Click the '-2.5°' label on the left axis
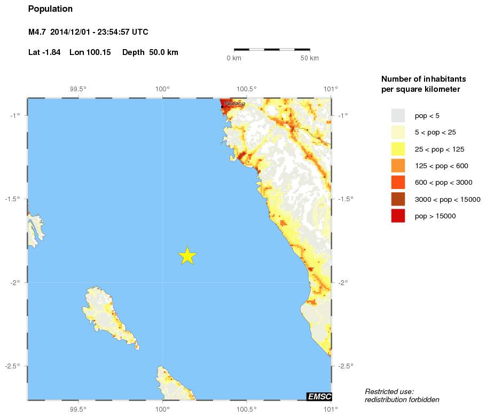The width and height of the screenshot is (486, 417). click(x=12, y=366)
